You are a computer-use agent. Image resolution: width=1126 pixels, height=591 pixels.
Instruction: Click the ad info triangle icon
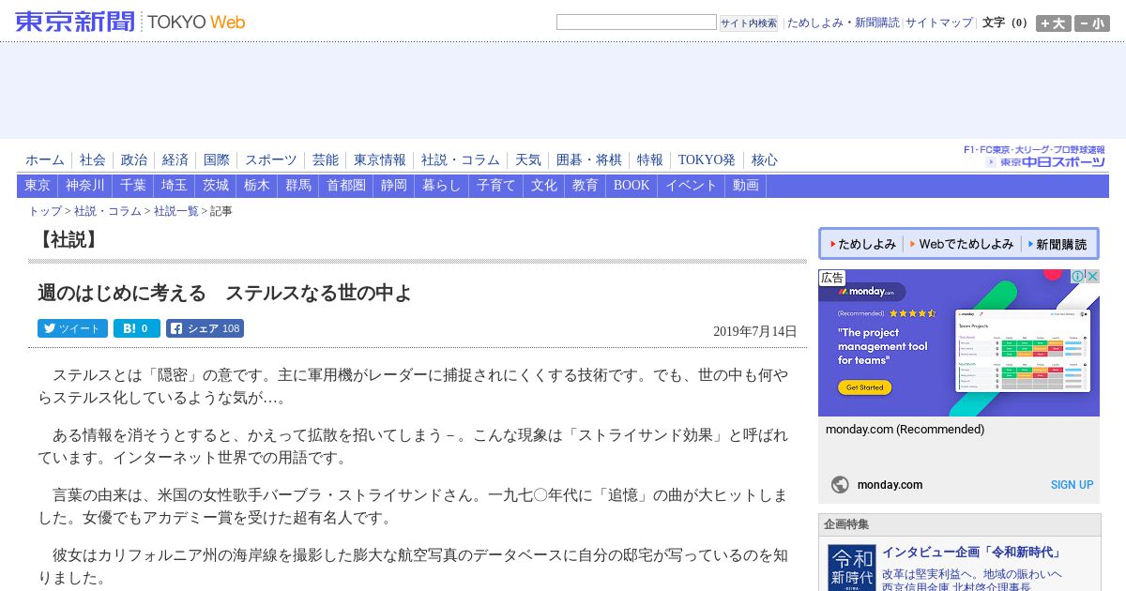coord(1078,277)
